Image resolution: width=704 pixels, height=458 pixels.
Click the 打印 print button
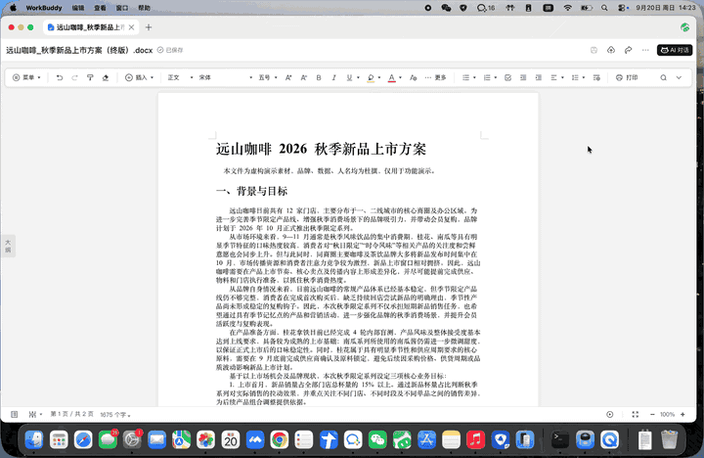pos(627,77)
